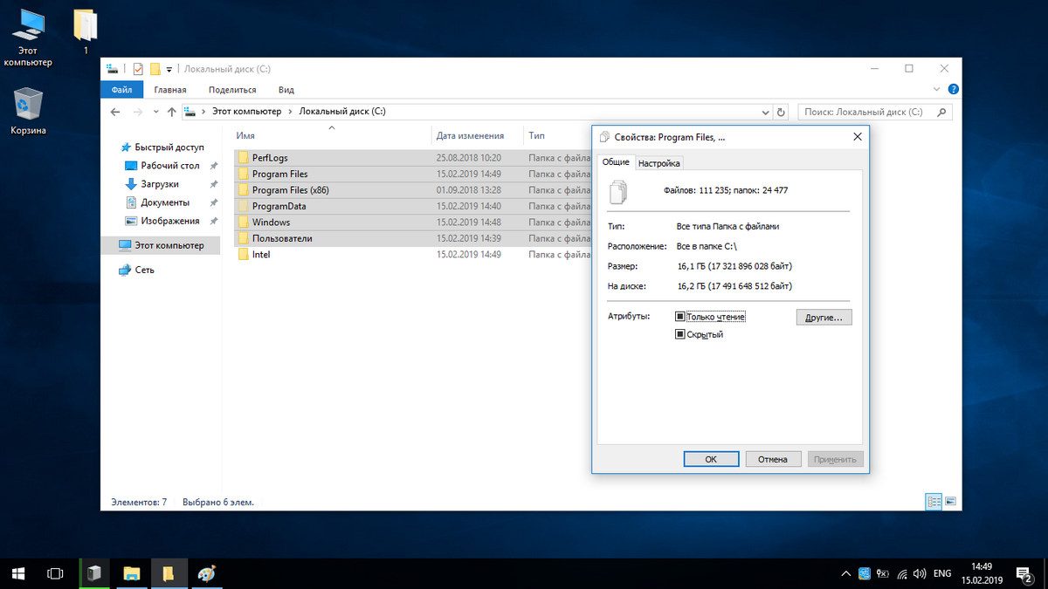Image resolution: width=1048 pixels, height=589 pixels.
Task: Open the notification center icon
Action: coord(1025,573)
